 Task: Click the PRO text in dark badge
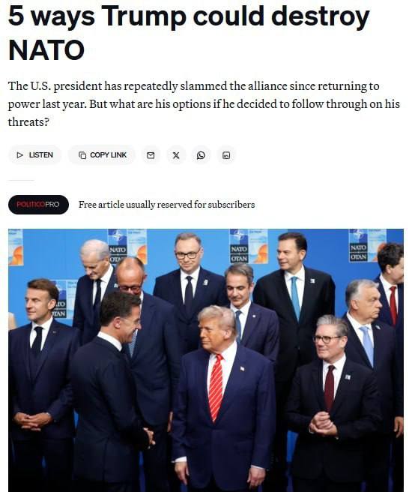[x=52, y=205]
